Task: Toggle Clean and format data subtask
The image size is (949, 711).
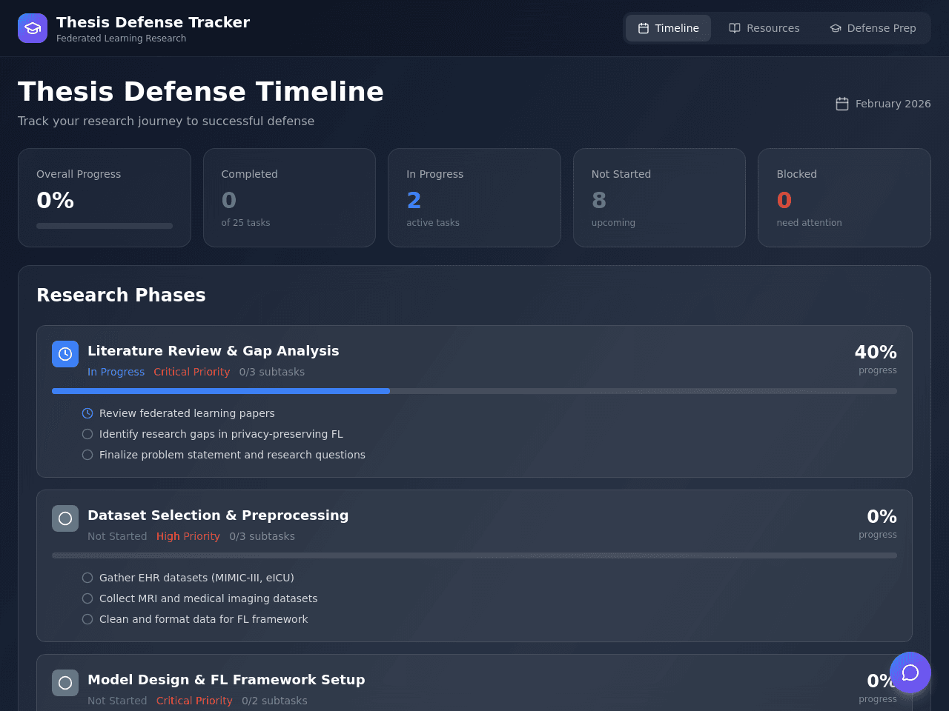Action: 87,619
